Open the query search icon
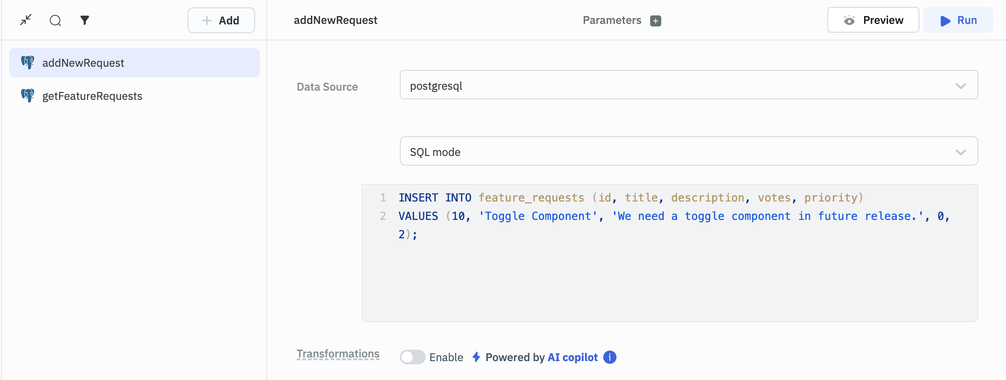Image resolution: width=1006 pixels, height=380 pixels. 55,20
